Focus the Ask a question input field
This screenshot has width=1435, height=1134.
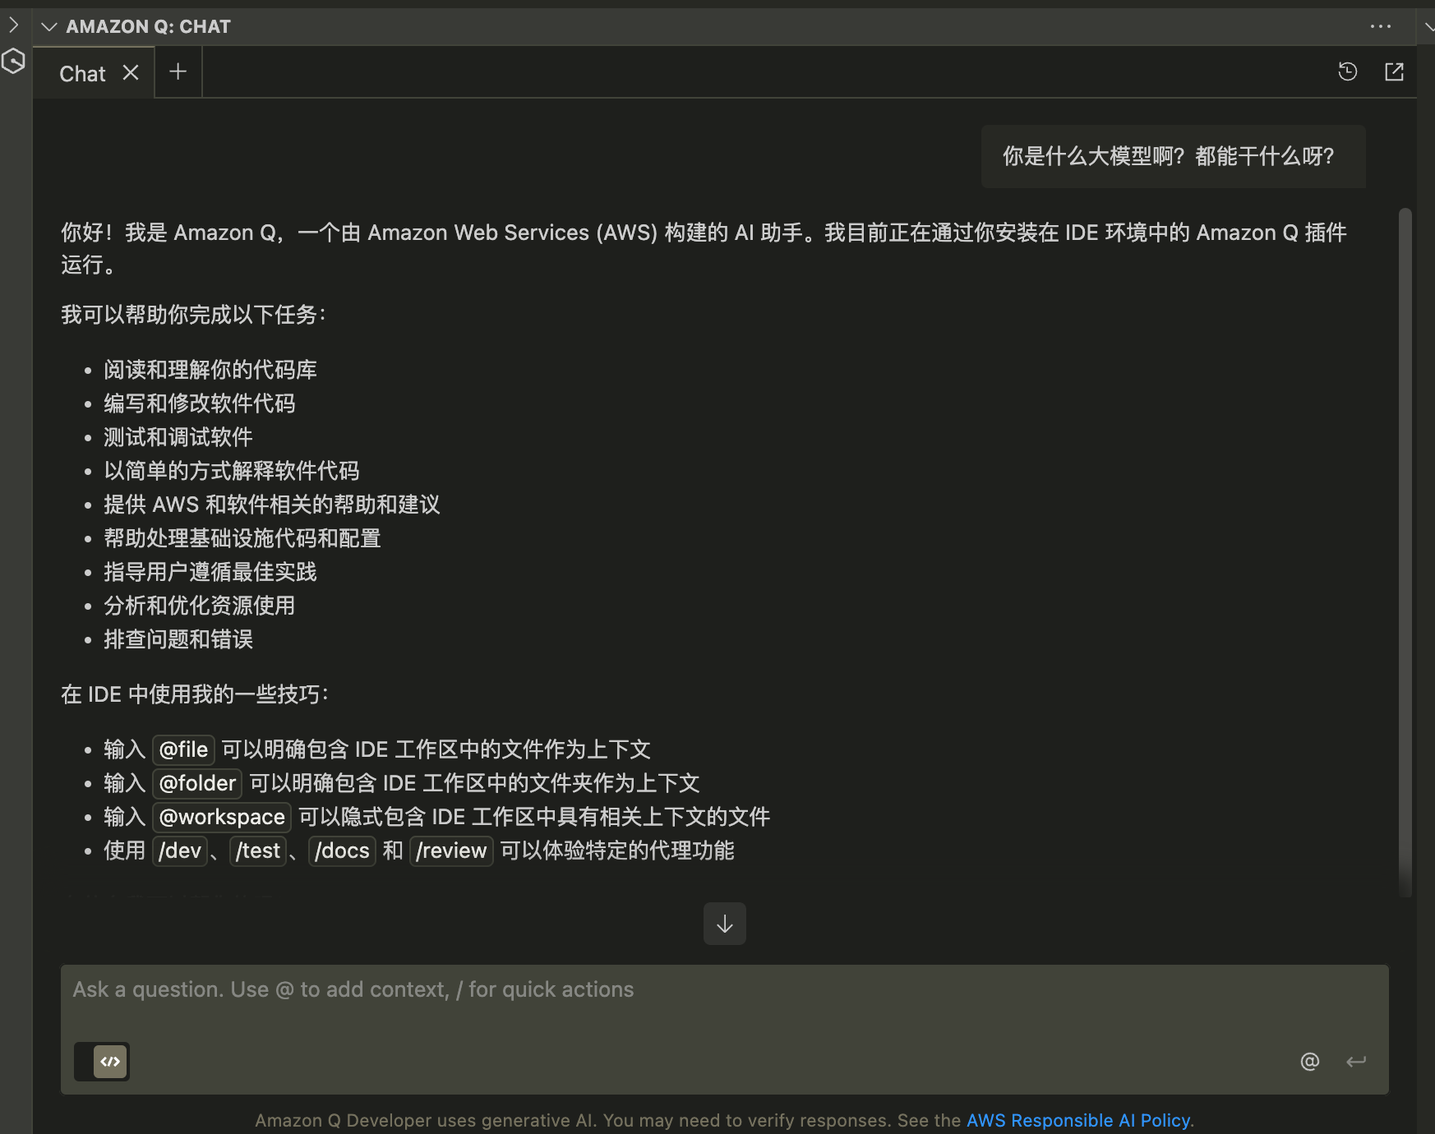725,990
